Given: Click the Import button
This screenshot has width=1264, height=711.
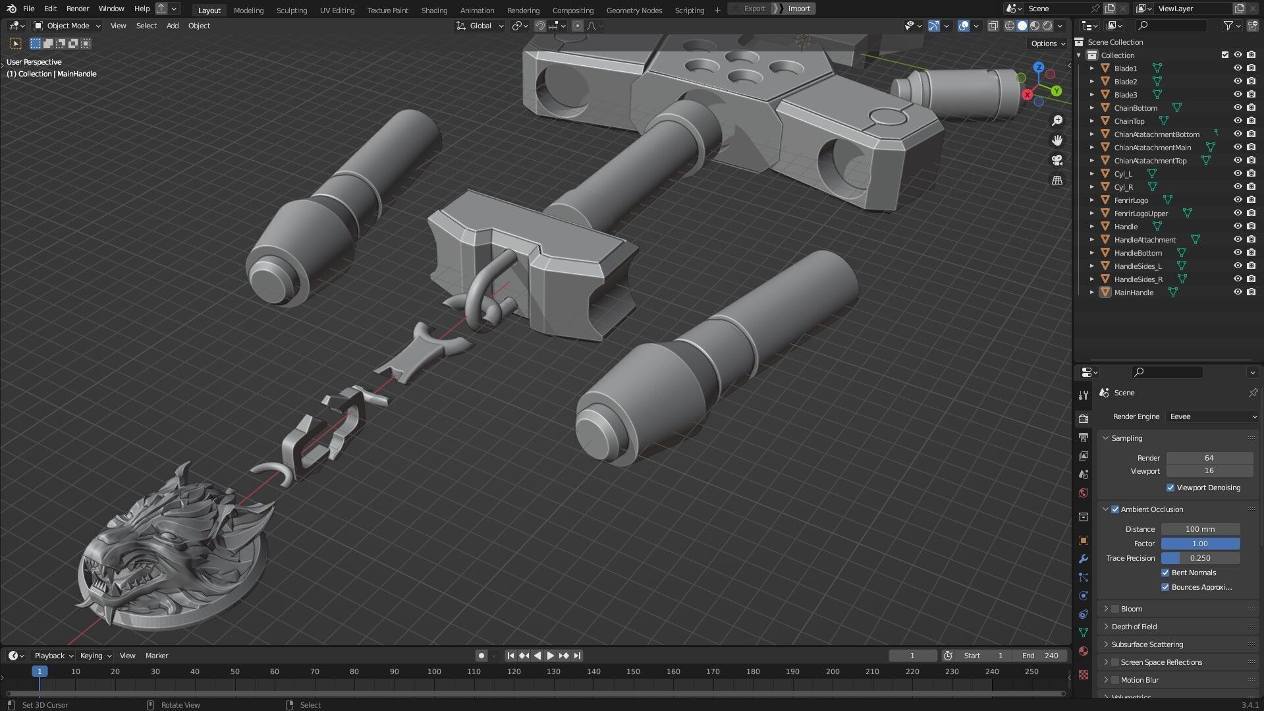Looking at the screenshot, I should (794, 9).
